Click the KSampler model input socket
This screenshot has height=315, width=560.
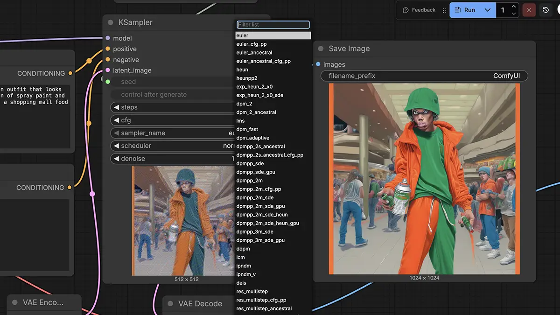[x=108, y=38]
